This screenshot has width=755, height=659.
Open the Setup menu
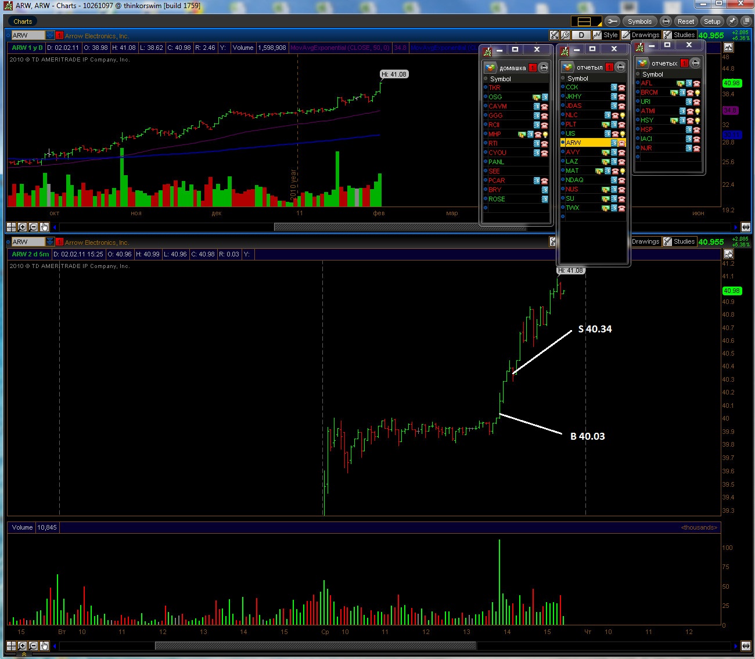tap(712, 21)
